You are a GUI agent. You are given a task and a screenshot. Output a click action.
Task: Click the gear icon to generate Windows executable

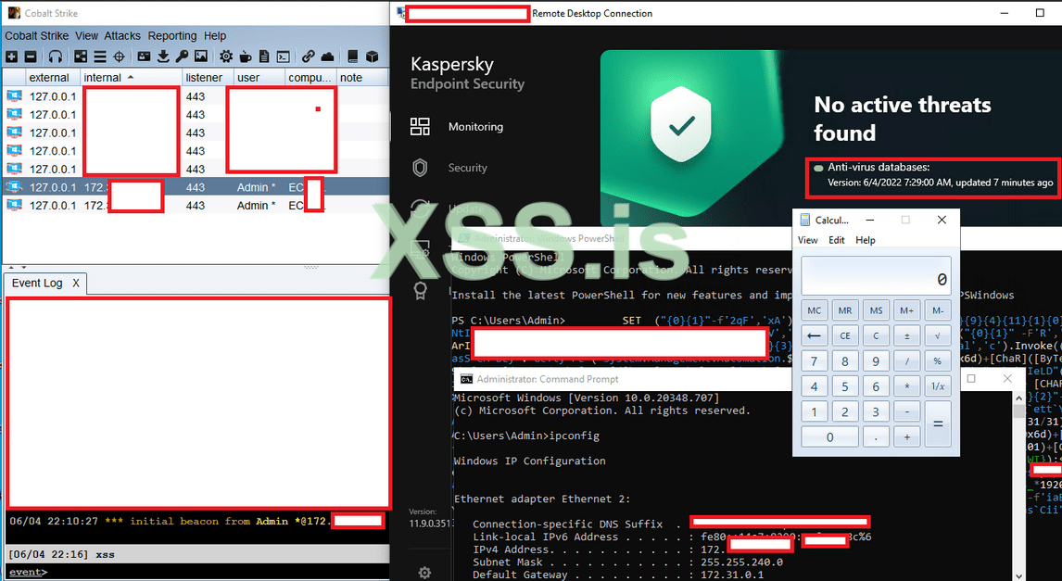(x=226, y=57)
